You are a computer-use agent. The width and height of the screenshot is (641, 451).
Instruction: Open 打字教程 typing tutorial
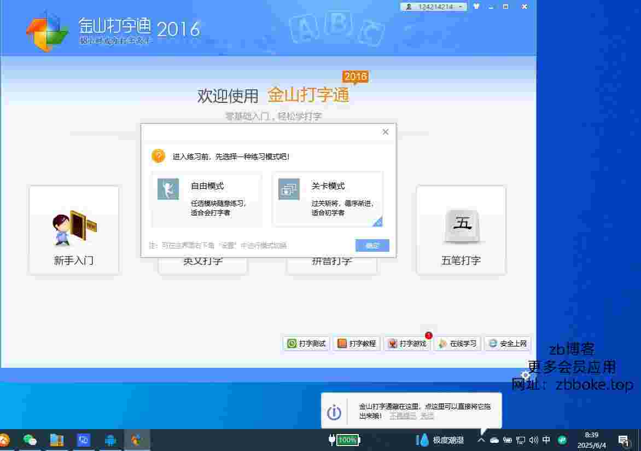[357, 343]
